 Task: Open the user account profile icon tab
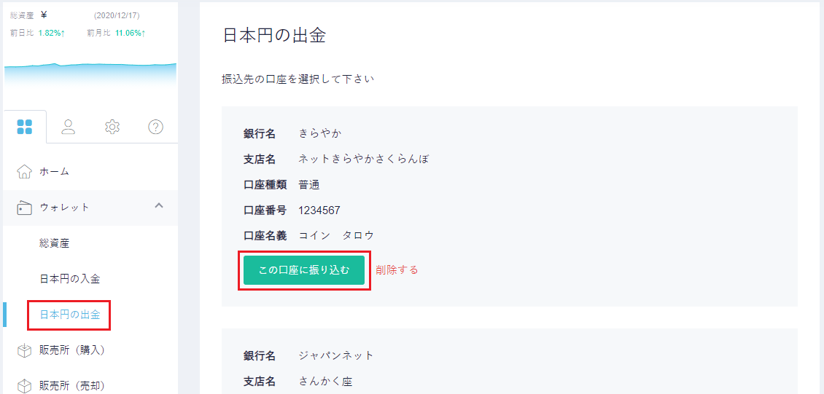click(x=68, y=127)
